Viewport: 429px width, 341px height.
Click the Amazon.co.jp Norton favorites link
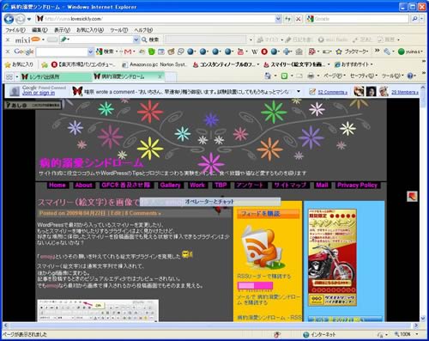tap(154, 64)
